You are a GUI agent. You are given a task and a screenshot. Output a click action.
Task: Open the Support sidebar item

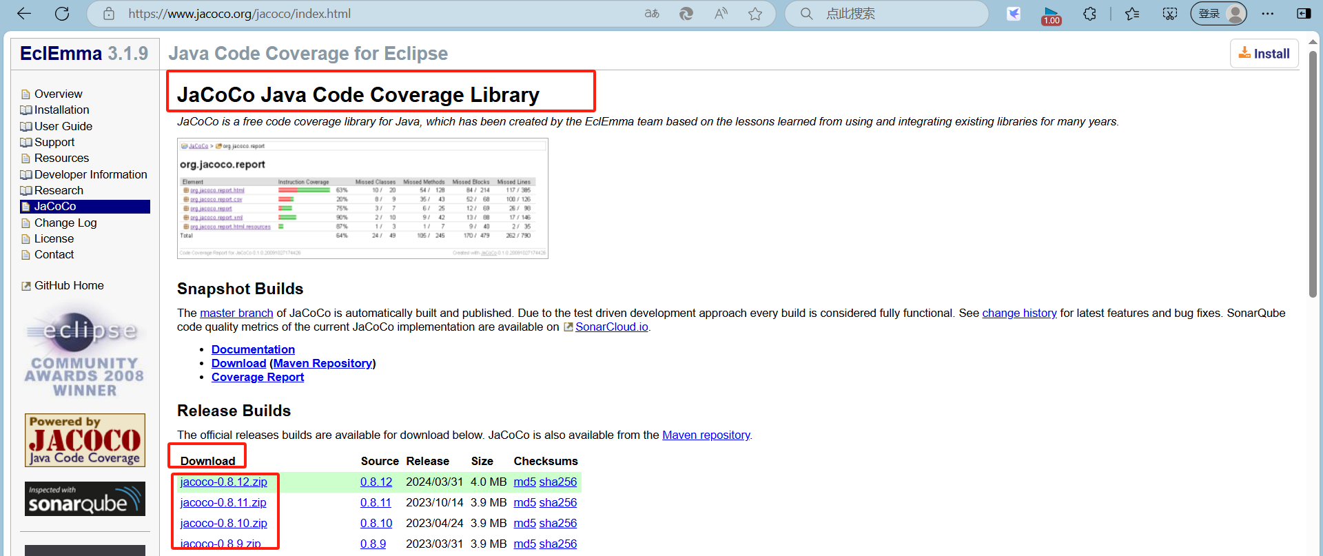coord(54,142)
